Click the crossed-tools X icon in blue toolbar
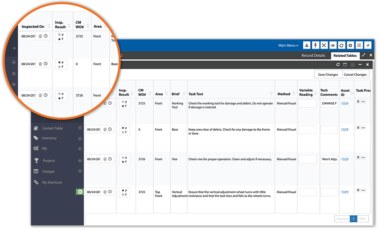This screenshot has height=231, width=380. point(324,45)
